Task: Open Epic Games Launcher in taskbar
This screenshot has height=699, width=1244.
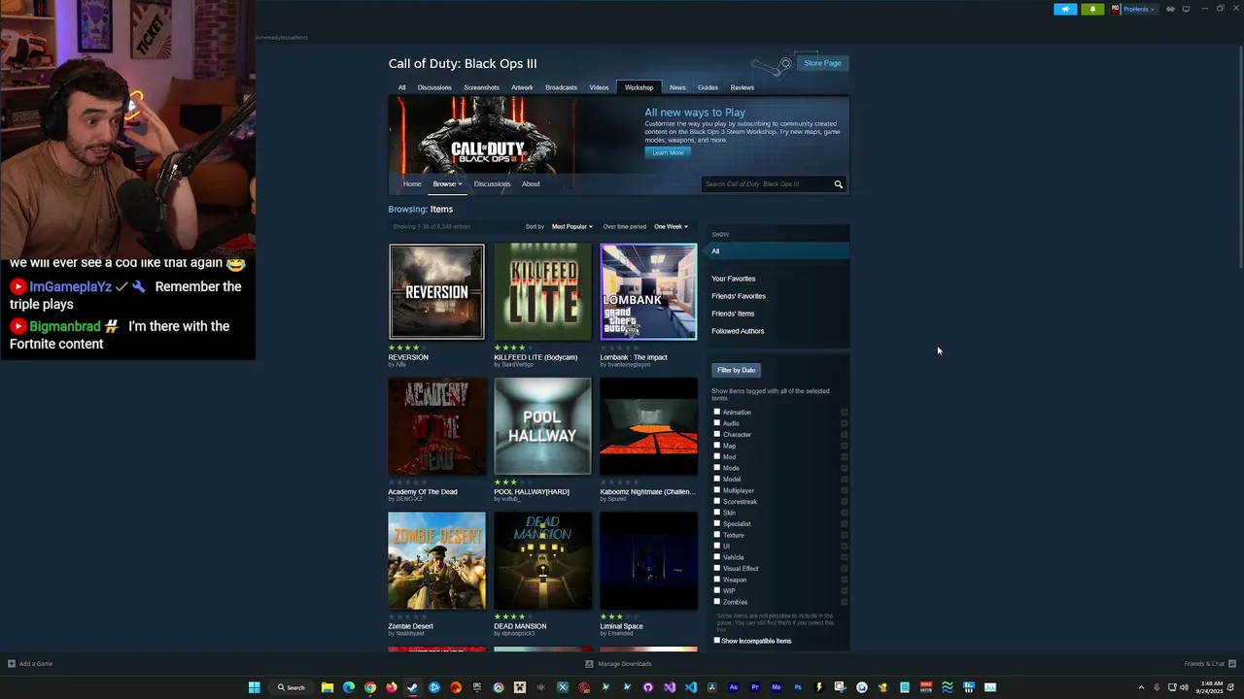Action: coord(477,687)
